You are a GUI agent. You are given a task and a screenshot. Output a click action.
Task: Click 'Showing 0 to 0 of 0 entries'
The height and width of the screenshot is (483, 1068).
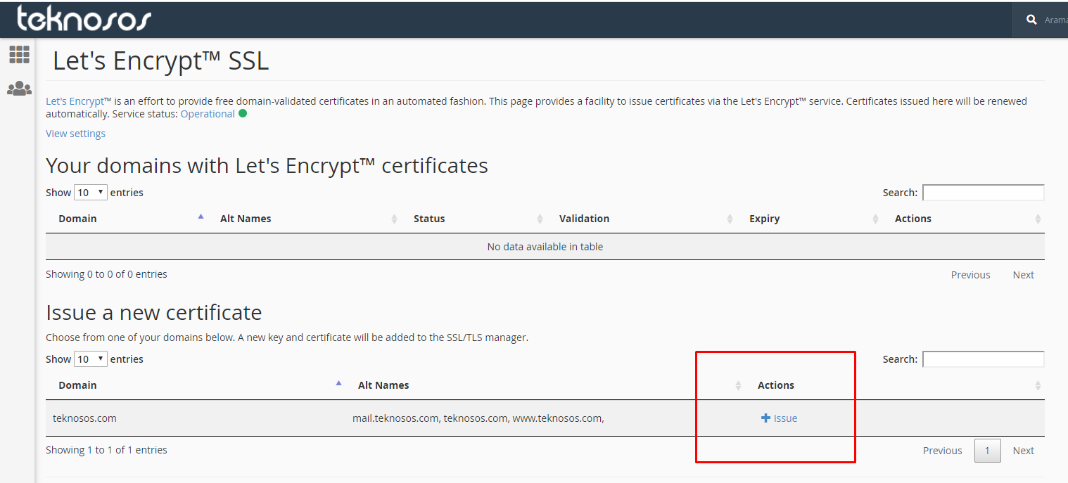coord(106,274)
